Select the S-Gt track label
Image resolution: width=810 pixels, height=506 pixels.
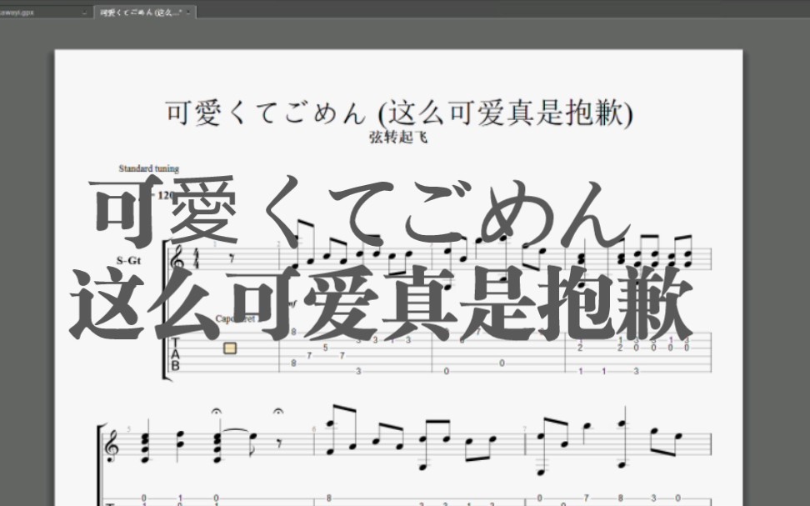click(128, 260)
